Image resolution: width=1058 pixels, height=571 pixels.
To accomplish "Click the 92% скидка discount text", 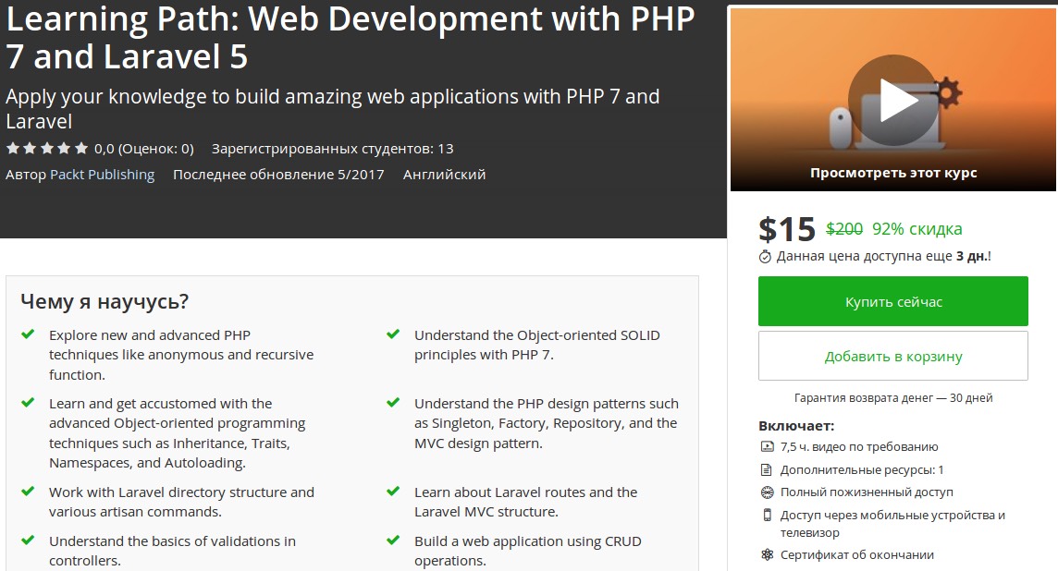I will (x=917, y=229).
